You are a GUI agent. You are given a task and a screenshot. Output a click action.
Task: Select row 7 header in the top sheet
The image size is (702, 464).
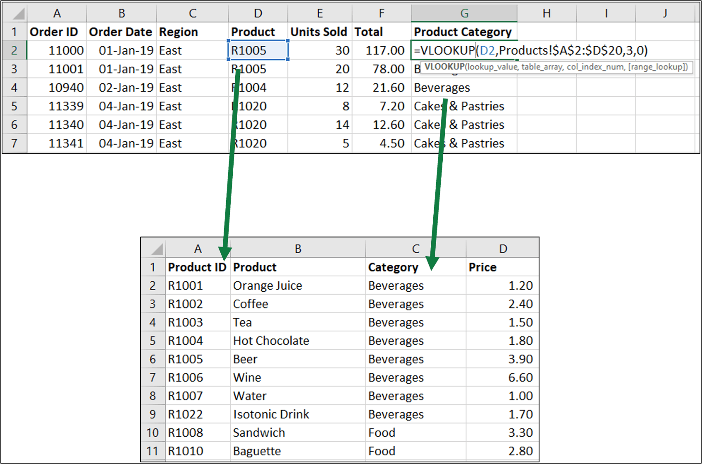[x=15, y=143]
